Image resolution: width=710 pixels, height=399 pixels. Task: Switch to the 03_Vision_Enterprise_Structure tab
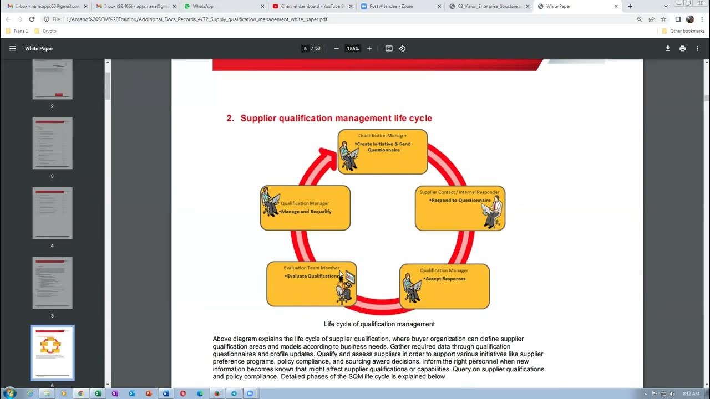488,6
